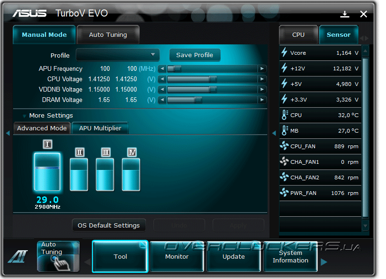
Task: Click the +3.3V lightning bolt icon
Action: pos(284,99)
